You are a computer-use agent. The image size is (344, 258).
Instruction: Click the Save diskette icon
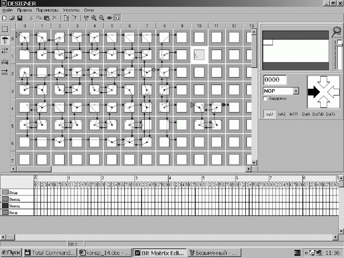[x=20, y=18]
